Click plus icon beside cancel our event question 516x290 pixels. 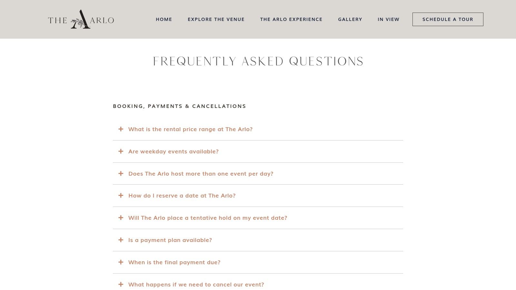(x=121, y=285)
